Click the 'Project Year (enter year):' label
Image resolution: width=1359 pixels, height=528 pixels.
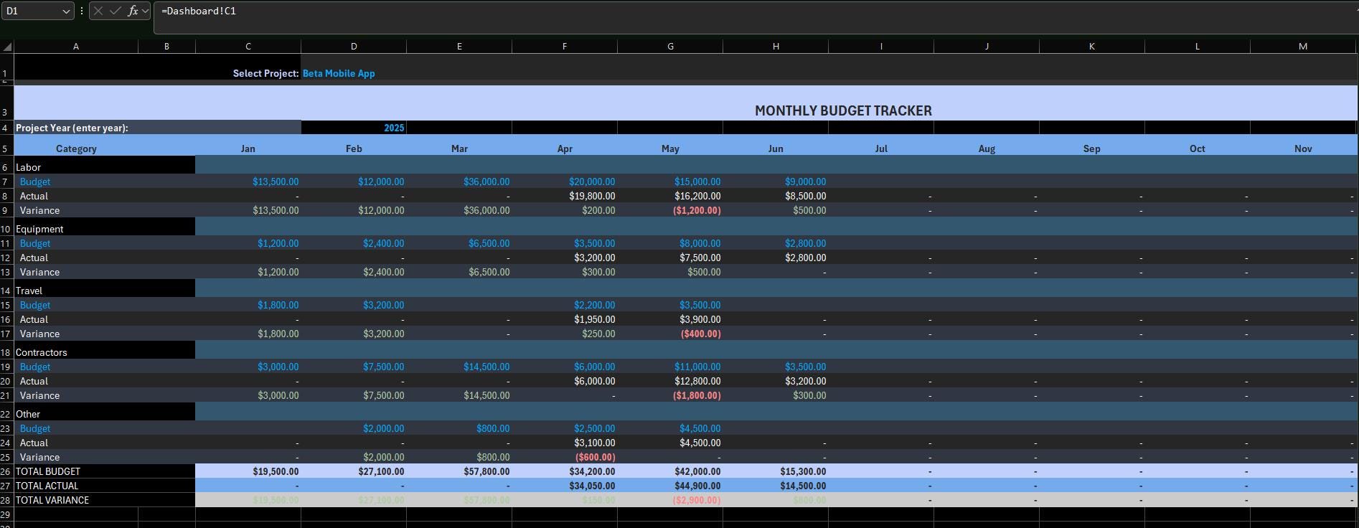coord(72,128)
